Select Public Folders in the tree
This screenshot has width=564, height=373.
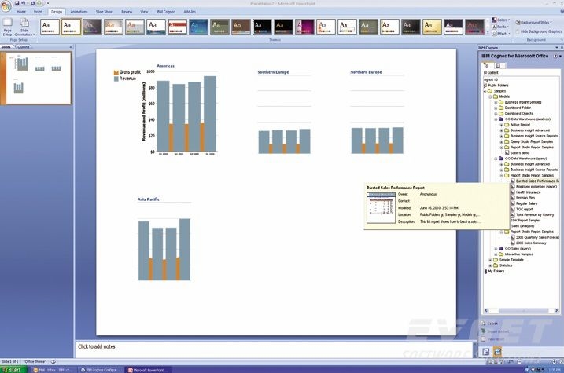[x=498, y=86]
